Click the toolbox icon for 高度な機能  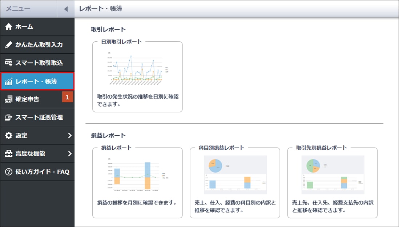click(x=9, y=154)
